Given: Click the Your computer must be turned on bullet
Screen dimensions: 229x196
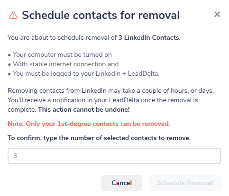Looking at the screenshot, I should (x=62, y=55).
